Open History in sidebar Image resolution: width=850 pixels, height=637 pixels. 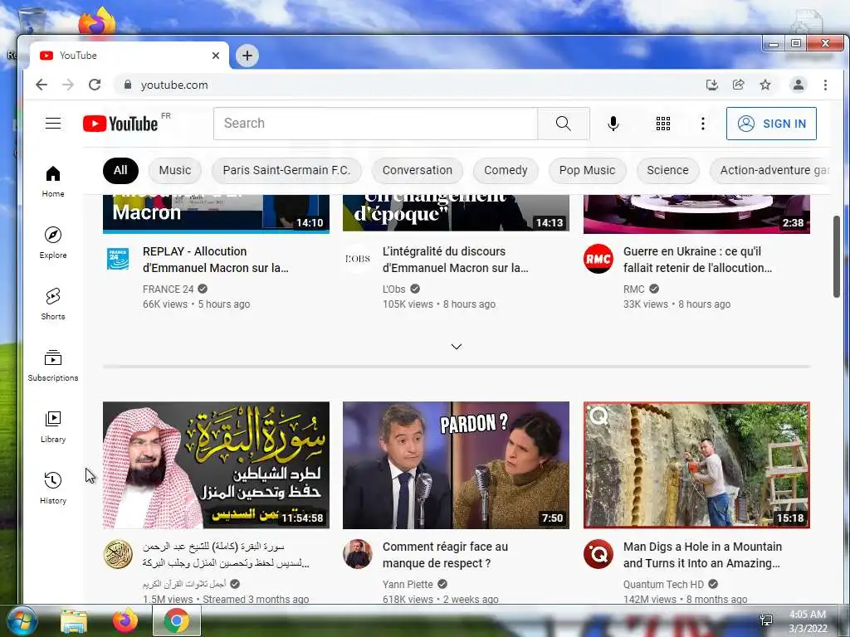[53, 489]
